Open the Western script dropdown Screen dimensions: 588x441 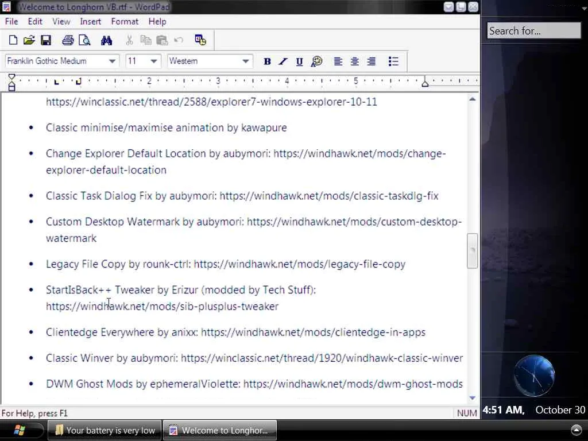[246, 61]
